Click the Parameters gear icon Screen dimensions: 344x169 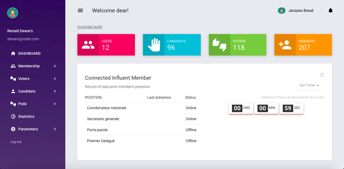pyautogui.click(x=13, y=129)
